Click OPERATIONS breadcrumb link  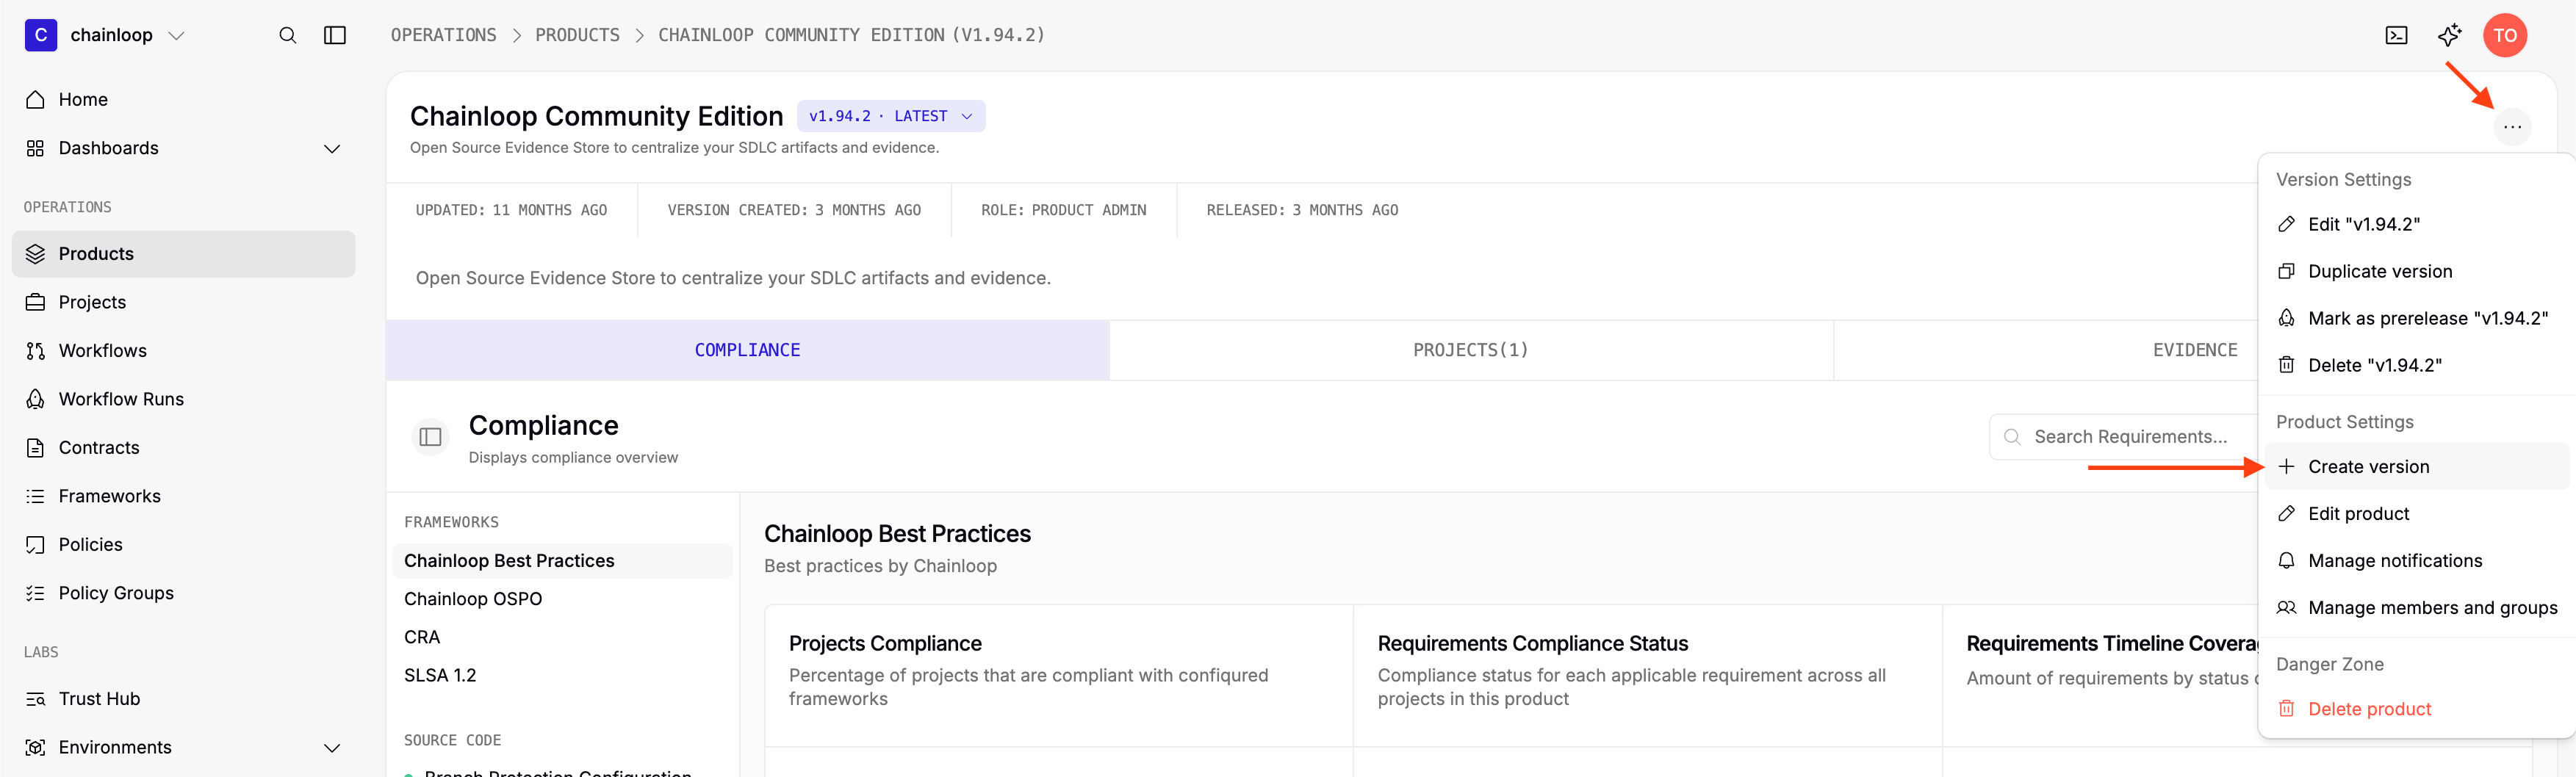point(443,35)
